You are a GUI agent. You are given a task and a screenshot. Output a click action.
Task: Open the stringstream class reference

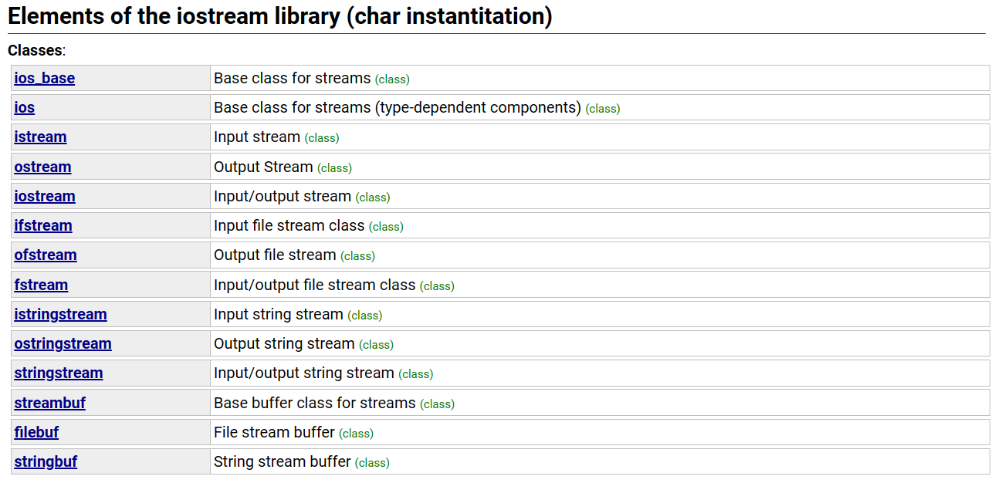58,373
